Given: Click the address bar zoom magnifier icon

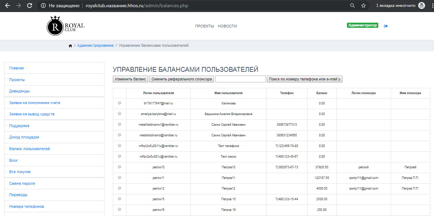Looking at the screenshot, I should coord(352,6).
